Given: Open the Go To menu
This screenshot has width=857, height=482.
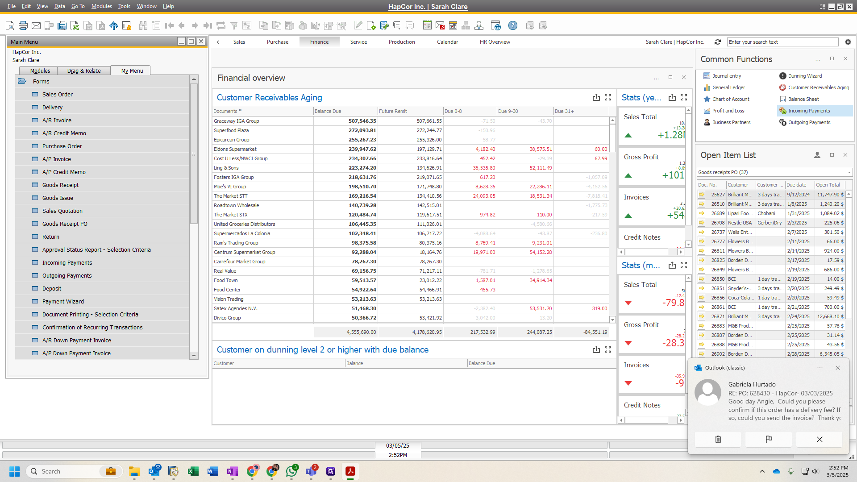Looking at the screenshot, I should pyautogui.click(x=78, y=6).
